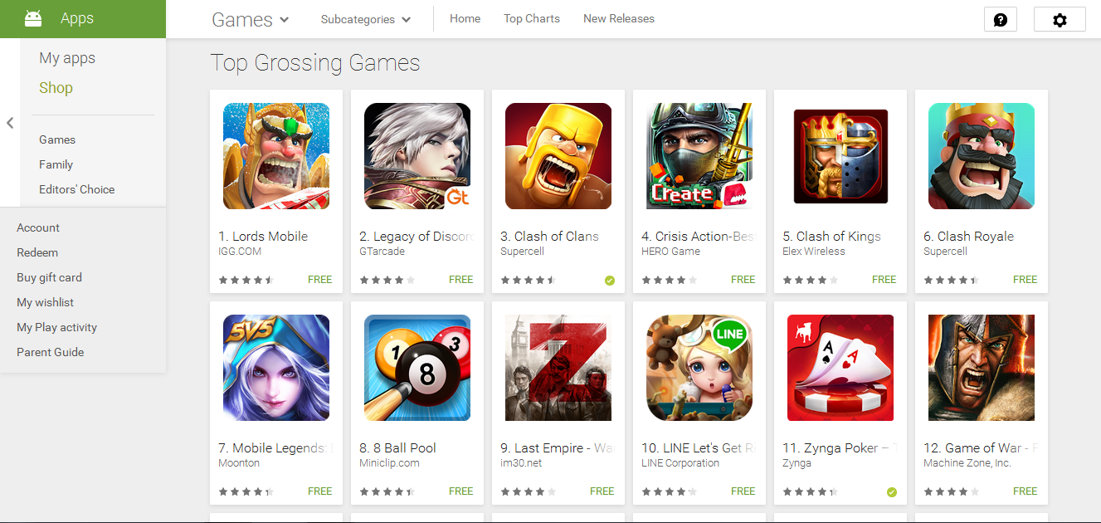The height and width of the screenshot is (523, 1101).
Task: Open the 8 Ball Pool game icon
Action: coord(417,368)
